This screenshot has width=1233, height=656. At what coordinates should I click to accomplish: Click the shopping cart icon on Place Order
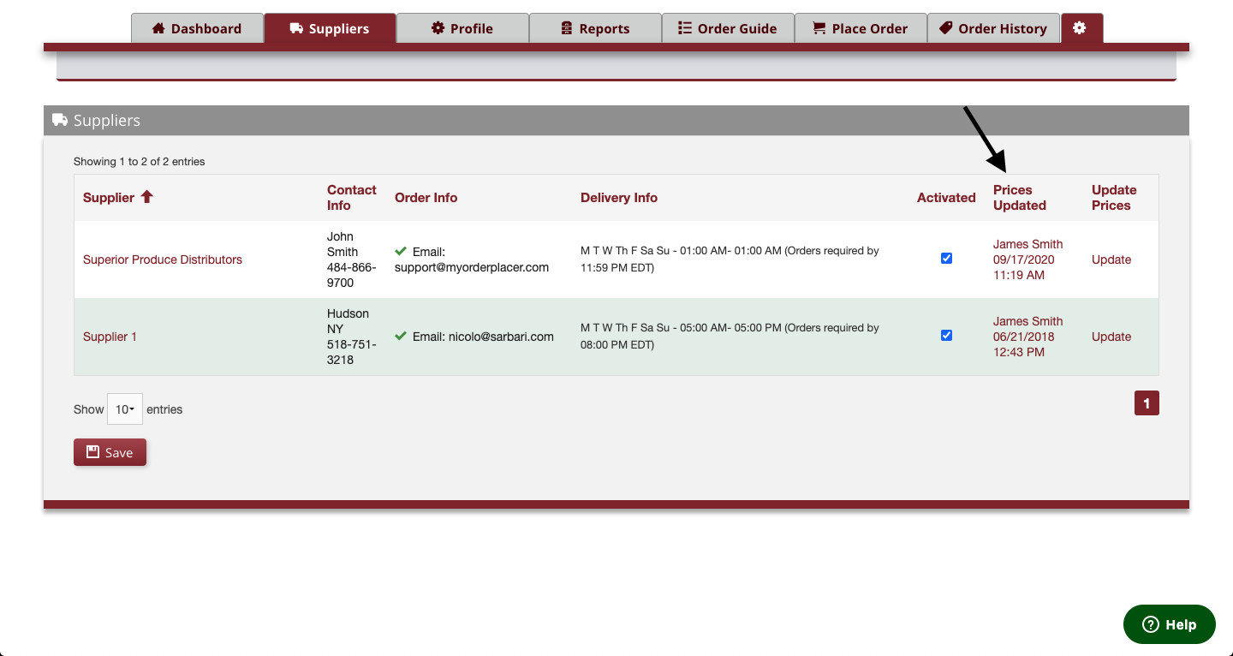coord(819,27)
